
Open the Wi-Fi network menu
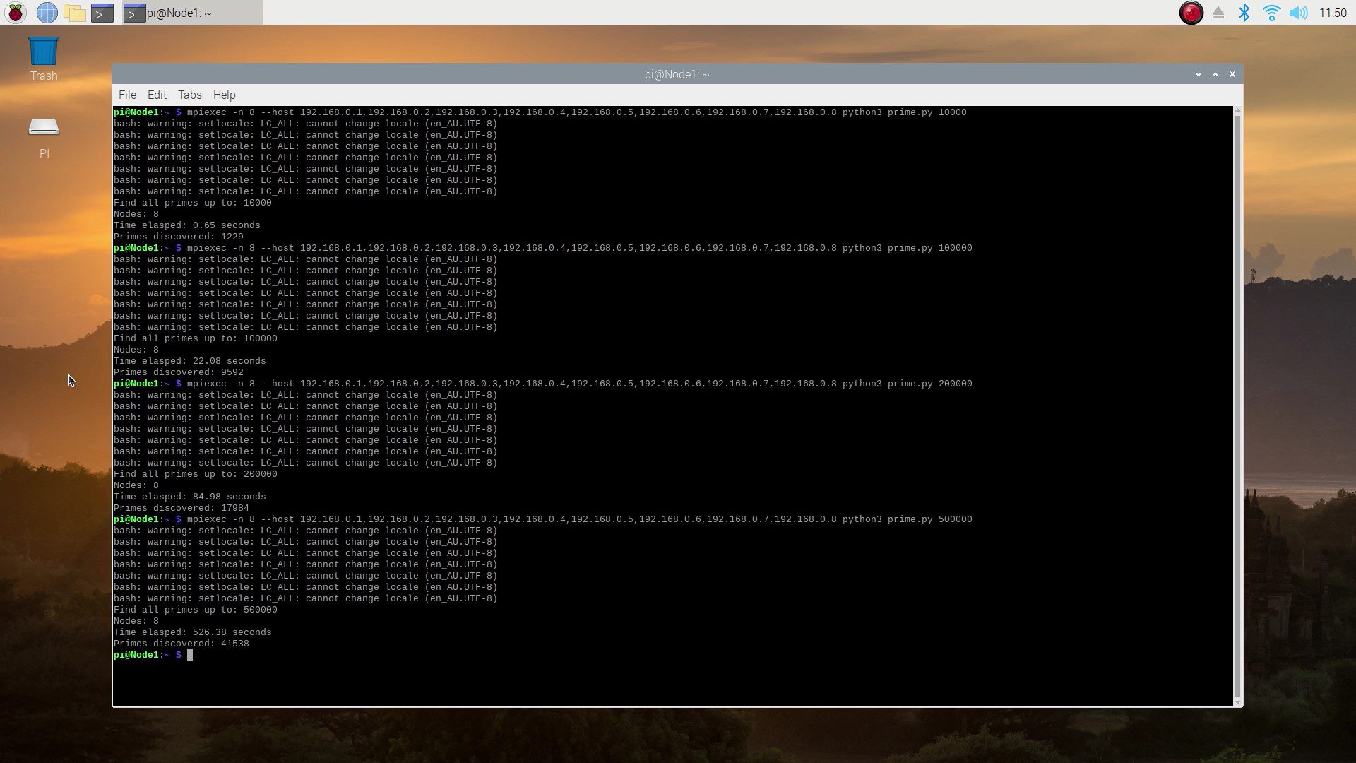(1271, 13)
